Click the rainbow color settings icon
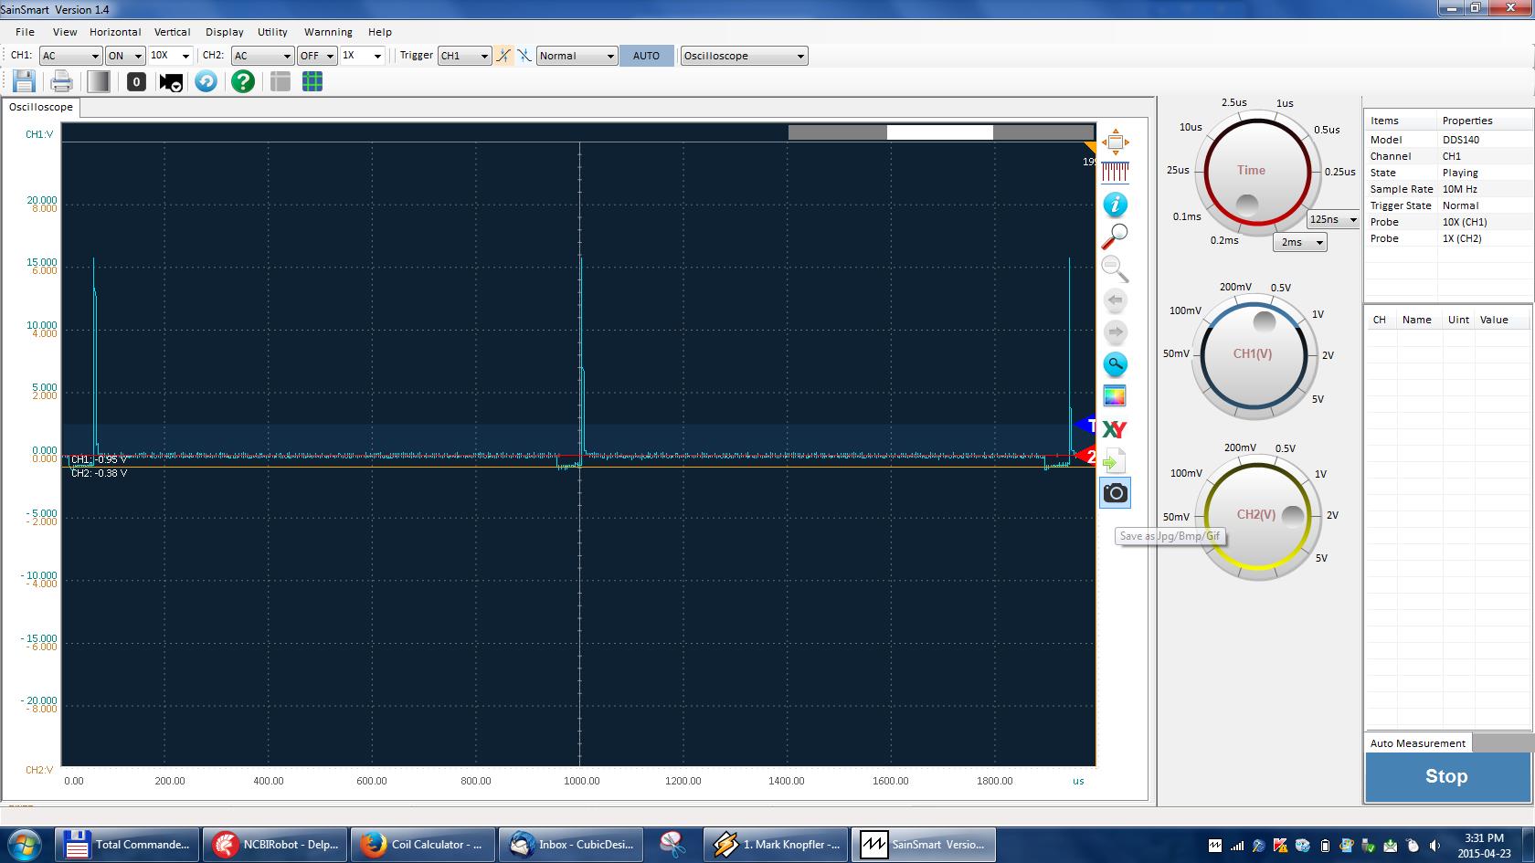 pos(1115,396)
